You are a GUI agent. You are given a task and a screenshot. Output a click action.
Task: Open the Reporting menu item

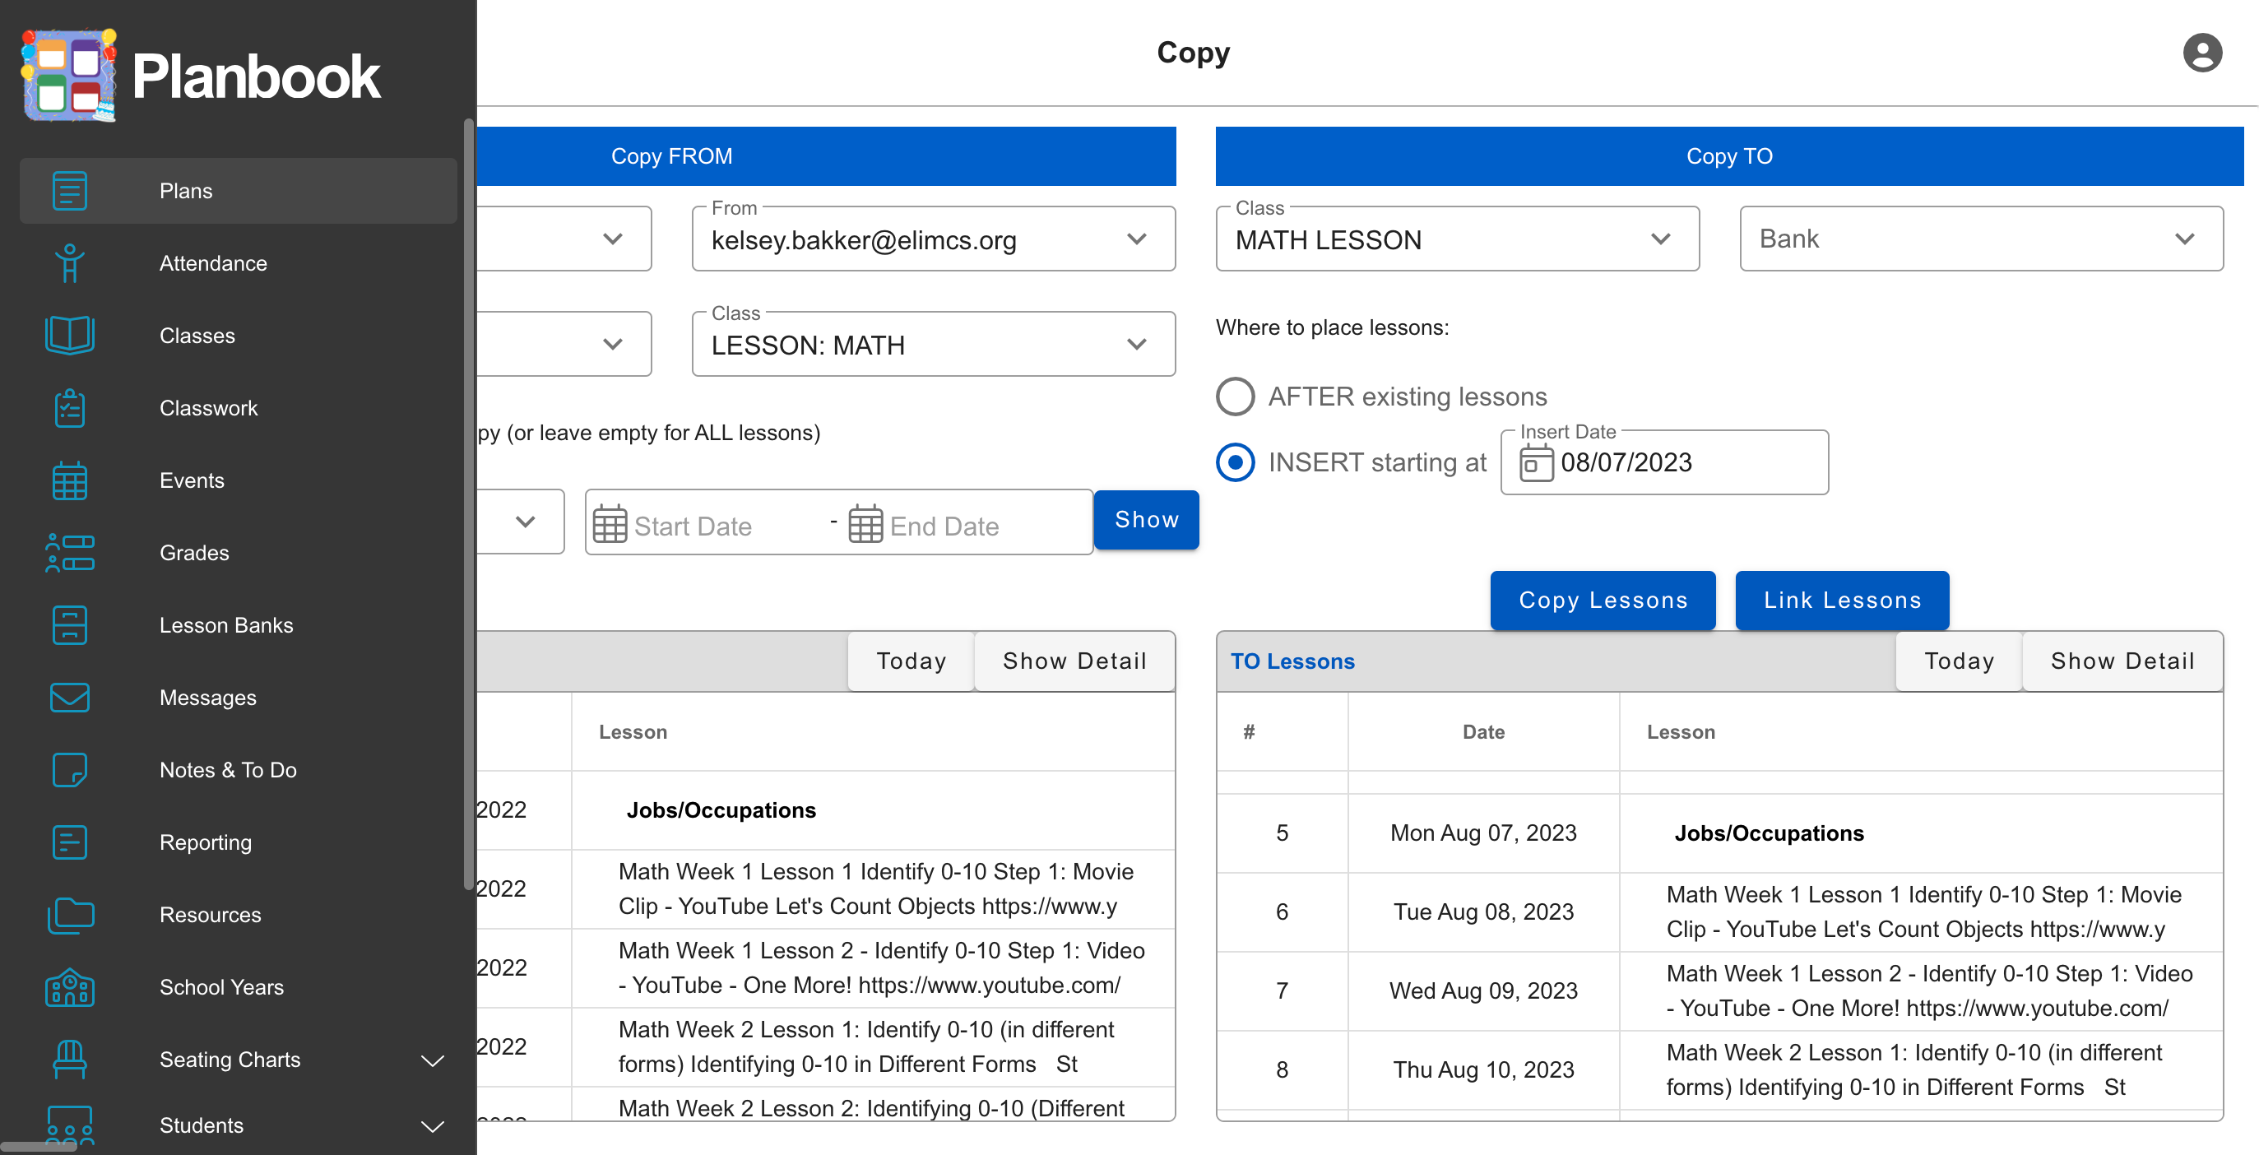coord(239,842)
